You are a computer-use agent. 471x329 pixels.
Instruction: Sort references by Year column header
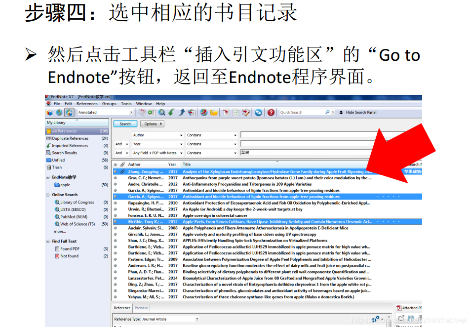173,164
